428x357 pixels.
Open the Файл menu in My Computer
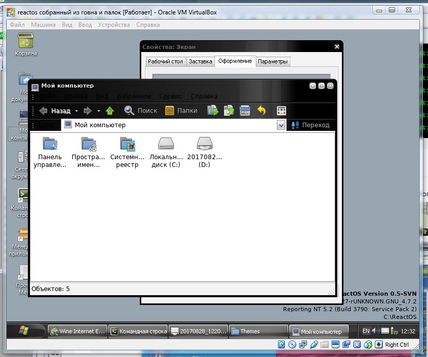[x=47, y=96]
